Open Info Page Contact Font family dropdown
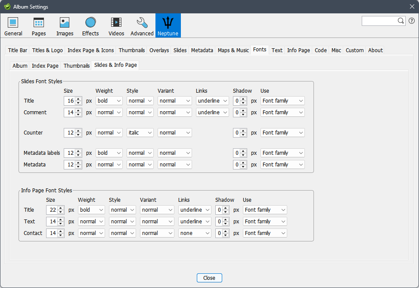 tap(265, 233)
